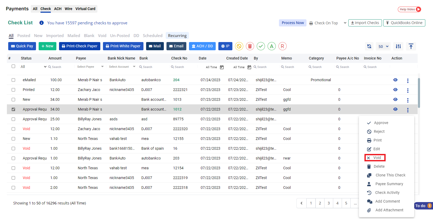View check 204 with eye icon
The width and height of the screenshot is (433, 219).
tap(395, 80)
